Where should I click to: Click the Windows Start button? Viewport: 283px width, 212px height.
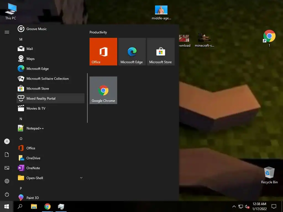7,206
